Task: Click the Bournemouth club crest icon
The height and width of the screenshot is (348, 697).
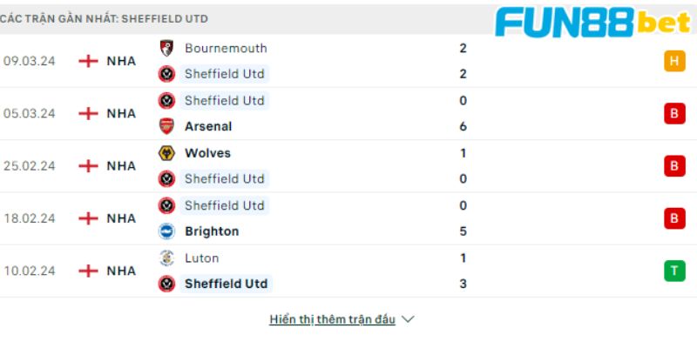Action: (x=166, y=48)
